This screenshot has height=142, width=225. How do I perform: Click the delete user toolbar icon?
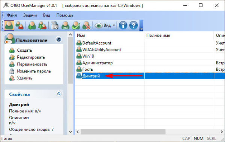(86, 25)
